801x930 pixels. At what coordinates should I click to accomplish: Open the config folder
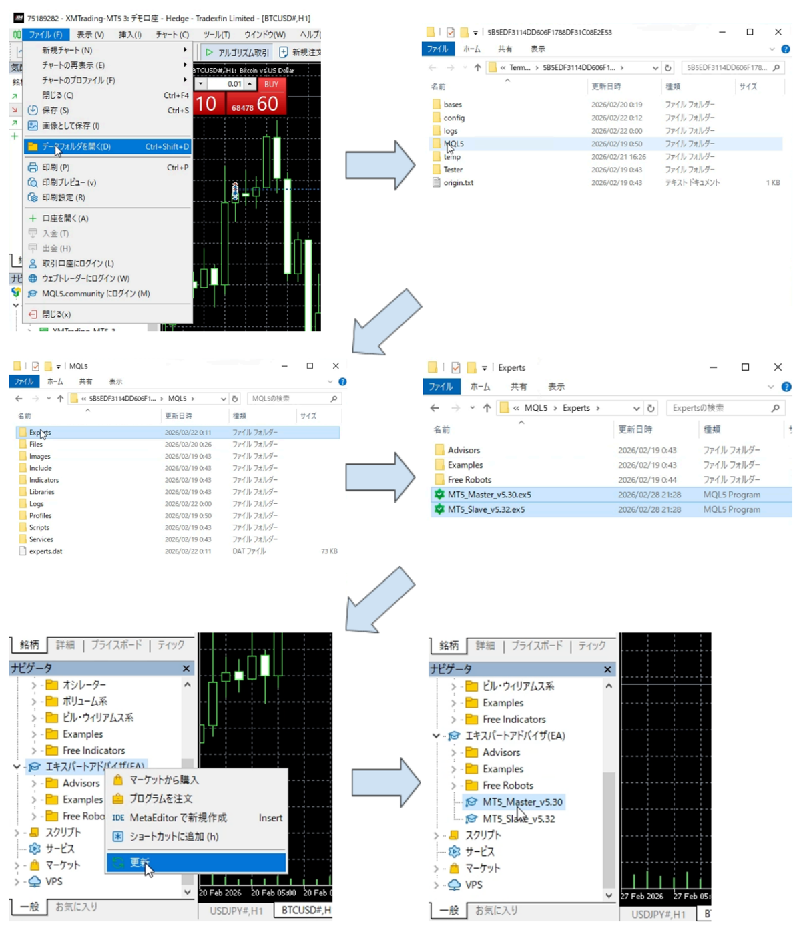pos(454,118)
